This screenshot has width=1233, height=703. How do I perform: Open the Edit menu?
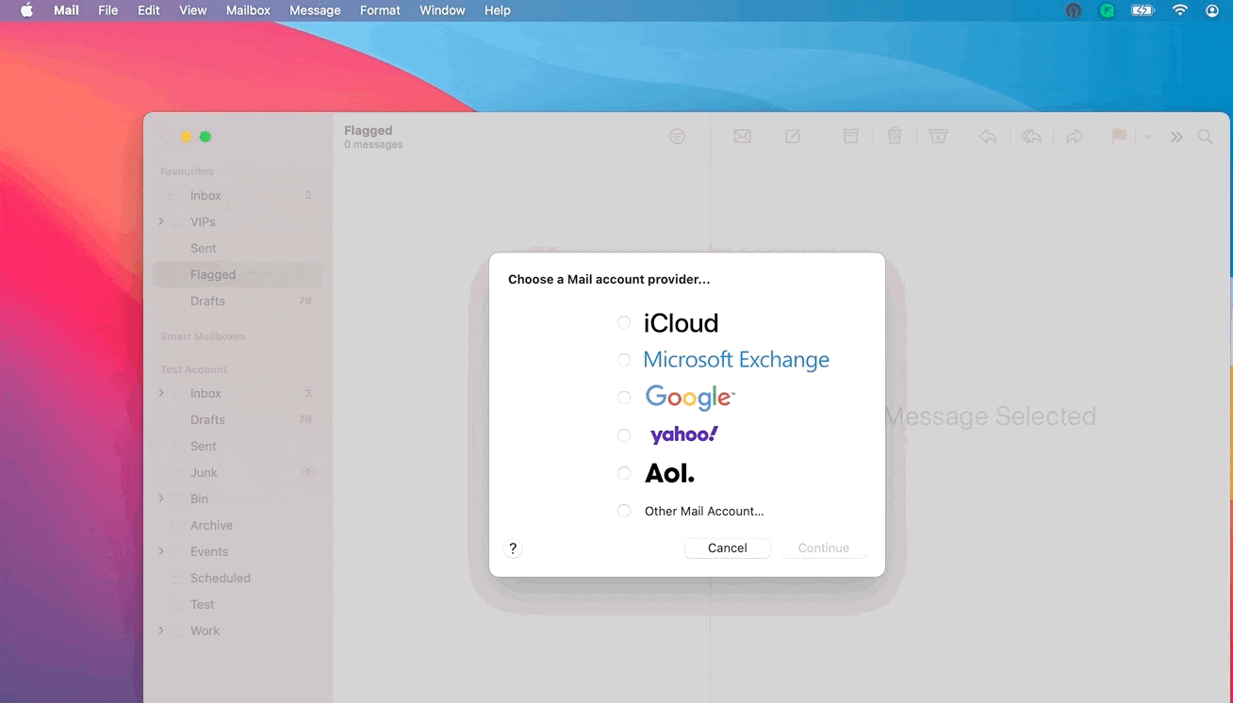pos(149,10)
